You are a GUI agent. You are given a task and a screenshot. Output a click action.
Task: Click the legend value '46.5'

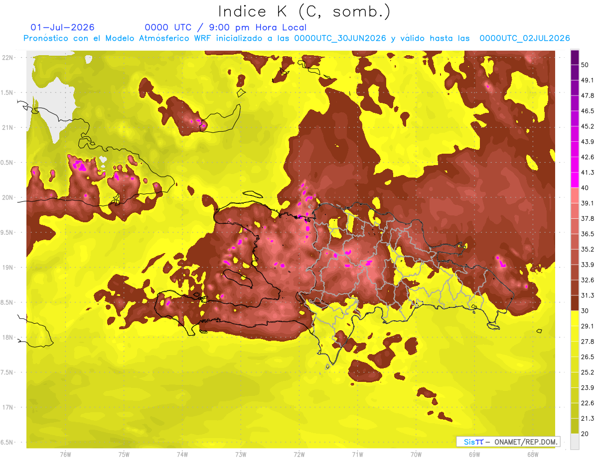click(588, 111)
